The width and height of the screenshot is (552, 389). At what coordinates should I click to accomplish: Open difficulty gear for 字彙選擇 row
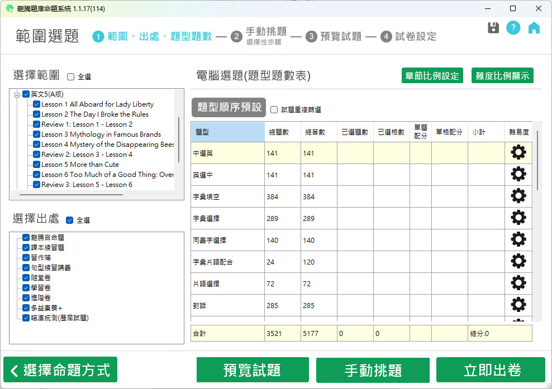[x=518, y=218]
